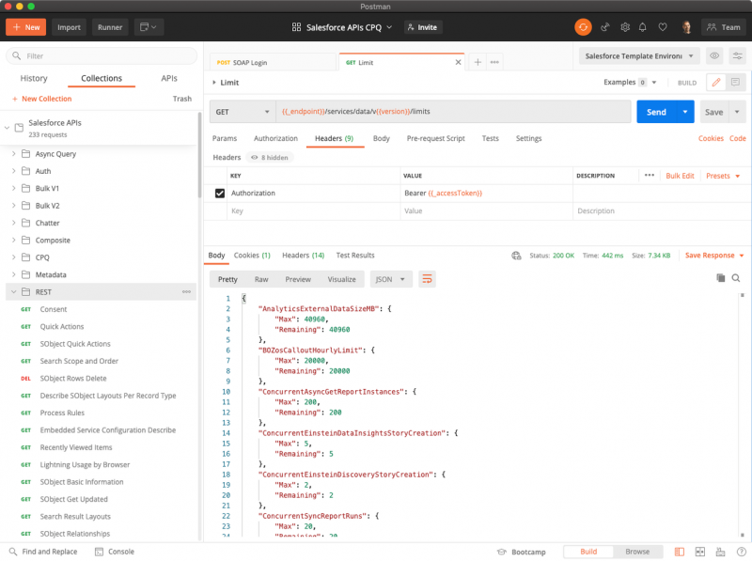Click the Bulk Edit link
Screen dimensions: 752x561
tap(680, 176)
